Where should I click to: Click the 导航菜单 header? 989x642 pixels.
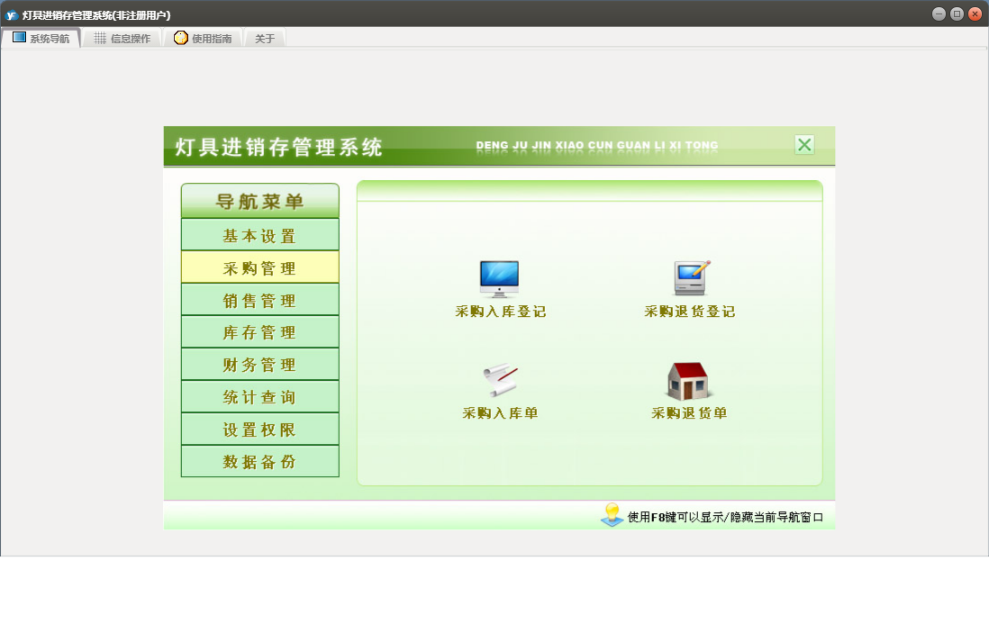point(260,201)
